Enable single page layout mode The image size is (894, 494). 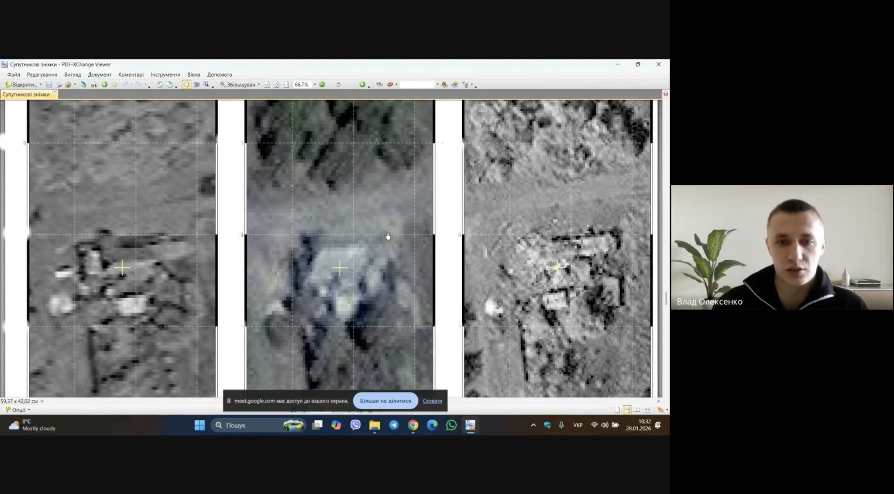click(617, 410)
